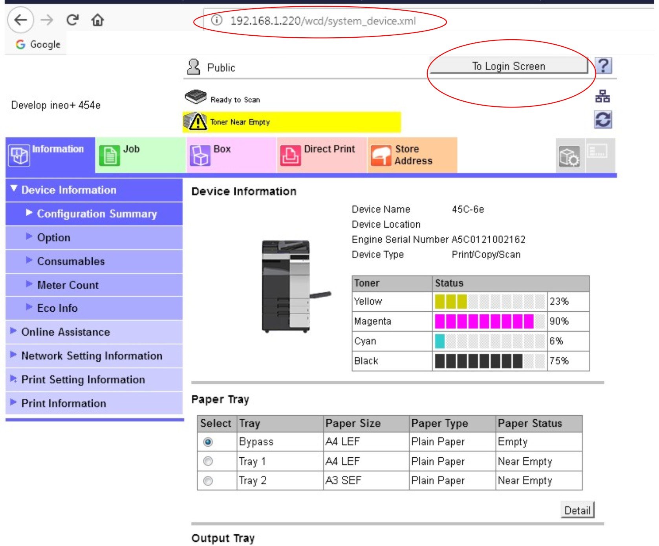Open help with the question mark icon
The height and width of the screenshot is (546, 659).
(x=603, y=66)
